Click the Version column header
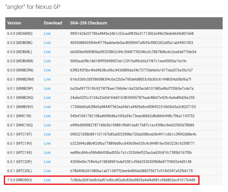 tap(14, 23)
